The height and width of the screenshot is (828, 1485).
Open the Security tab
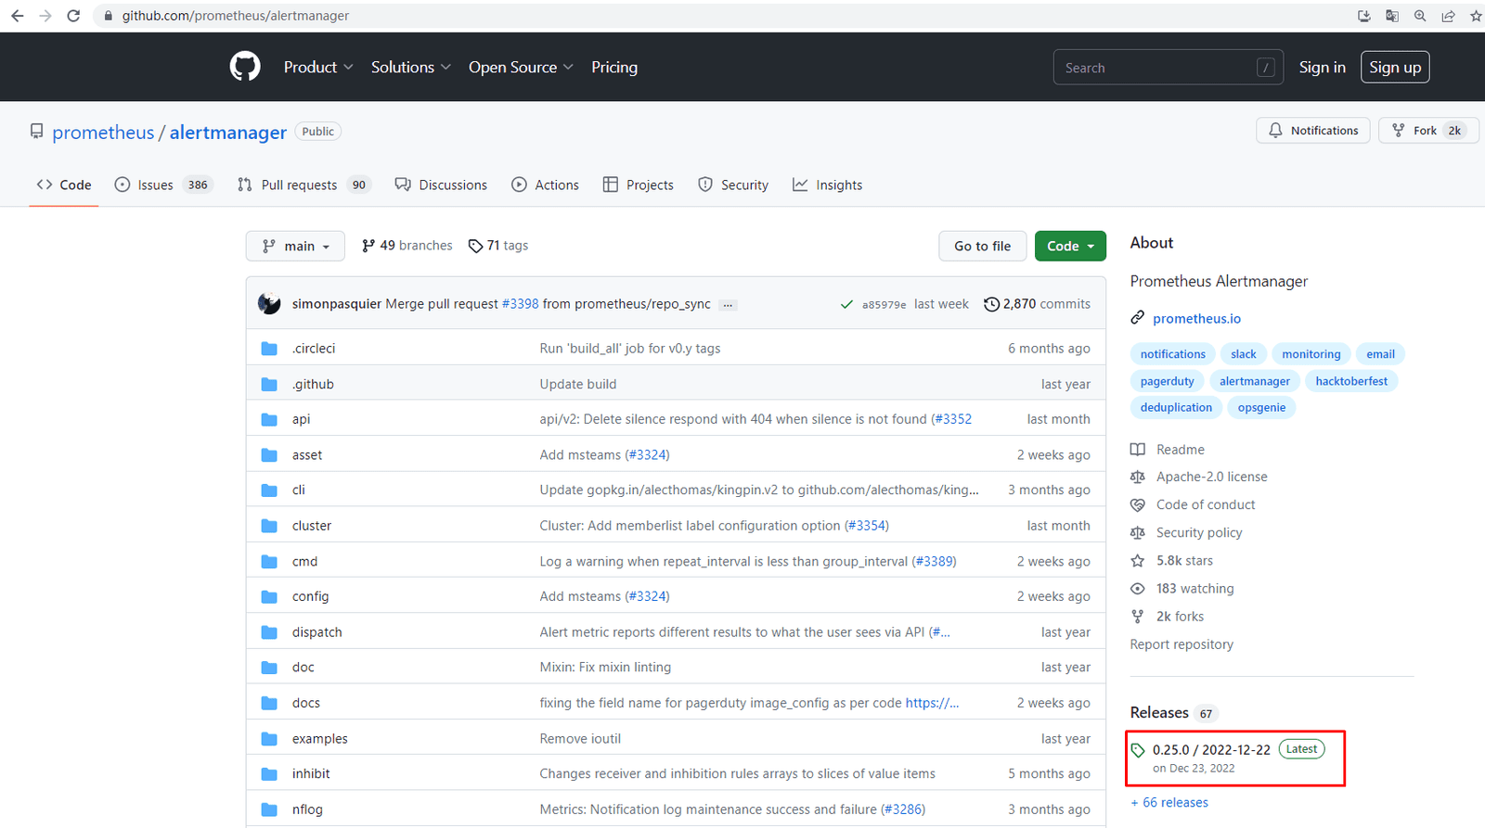pos(733,185)
